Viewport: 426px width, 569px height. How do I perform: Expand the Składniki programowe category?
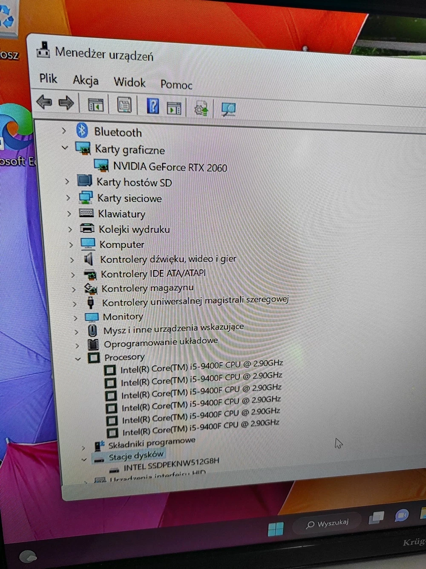pyautogui.click(x=83, y=447)
